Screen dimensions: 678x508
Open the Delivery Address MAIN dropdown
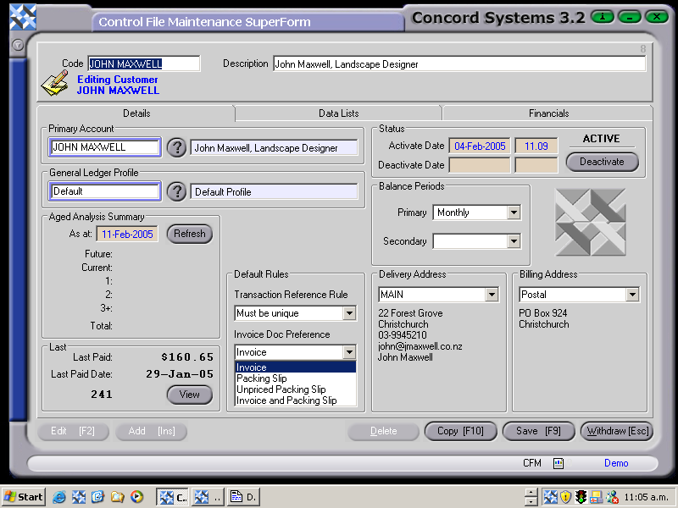pos(492,294)
